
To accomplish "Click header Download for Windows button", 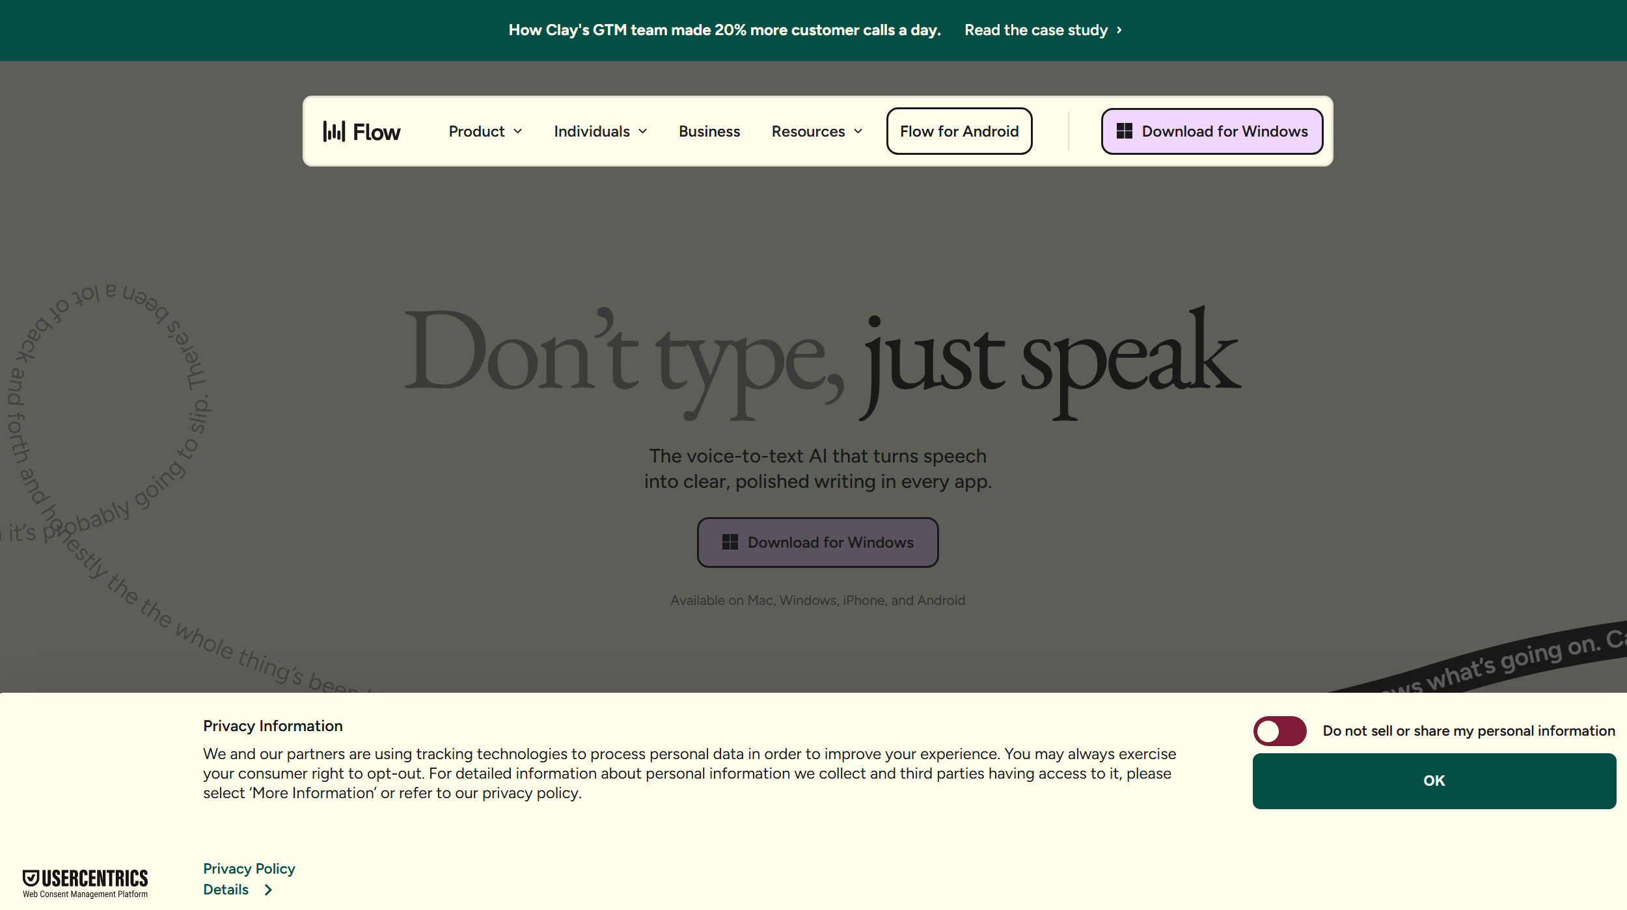I will tap(1212, 131).
